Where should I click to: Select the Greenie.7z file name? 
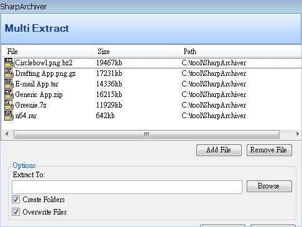coord(30,105)
